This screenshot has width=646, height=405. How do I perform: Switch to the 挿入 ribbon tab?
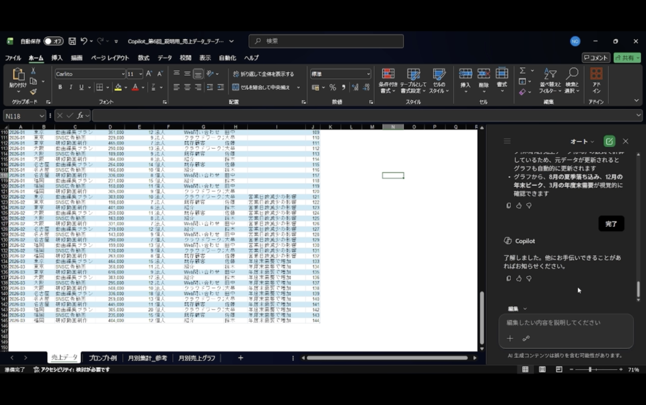tap(57, 58)
